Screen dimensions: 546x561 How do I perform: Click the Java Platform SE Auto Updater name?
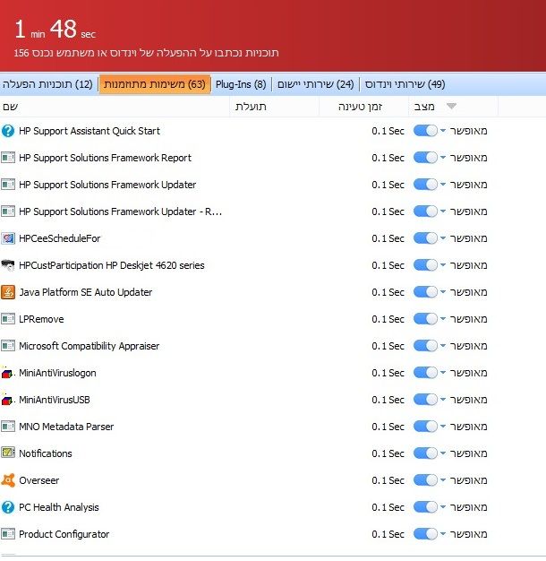[x=86, y=292]
